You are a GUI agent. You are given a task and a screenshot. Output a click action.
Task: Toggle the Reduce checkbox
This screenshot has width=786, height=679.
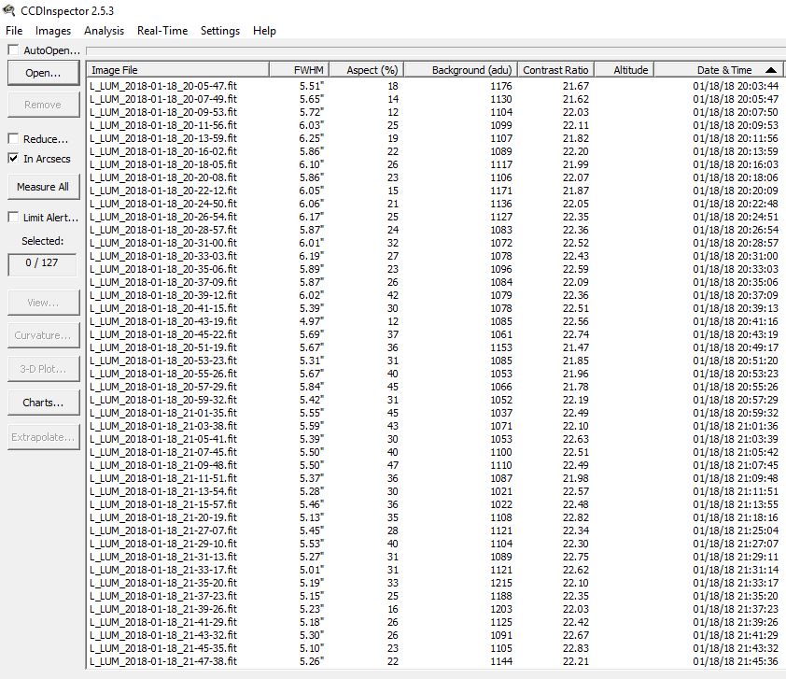(13, 139)
